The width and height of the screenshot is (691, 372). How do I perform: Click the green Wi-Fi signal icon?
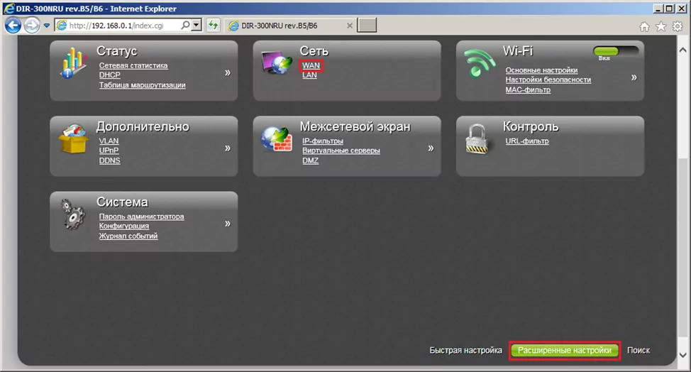click(x=480, y=62)
